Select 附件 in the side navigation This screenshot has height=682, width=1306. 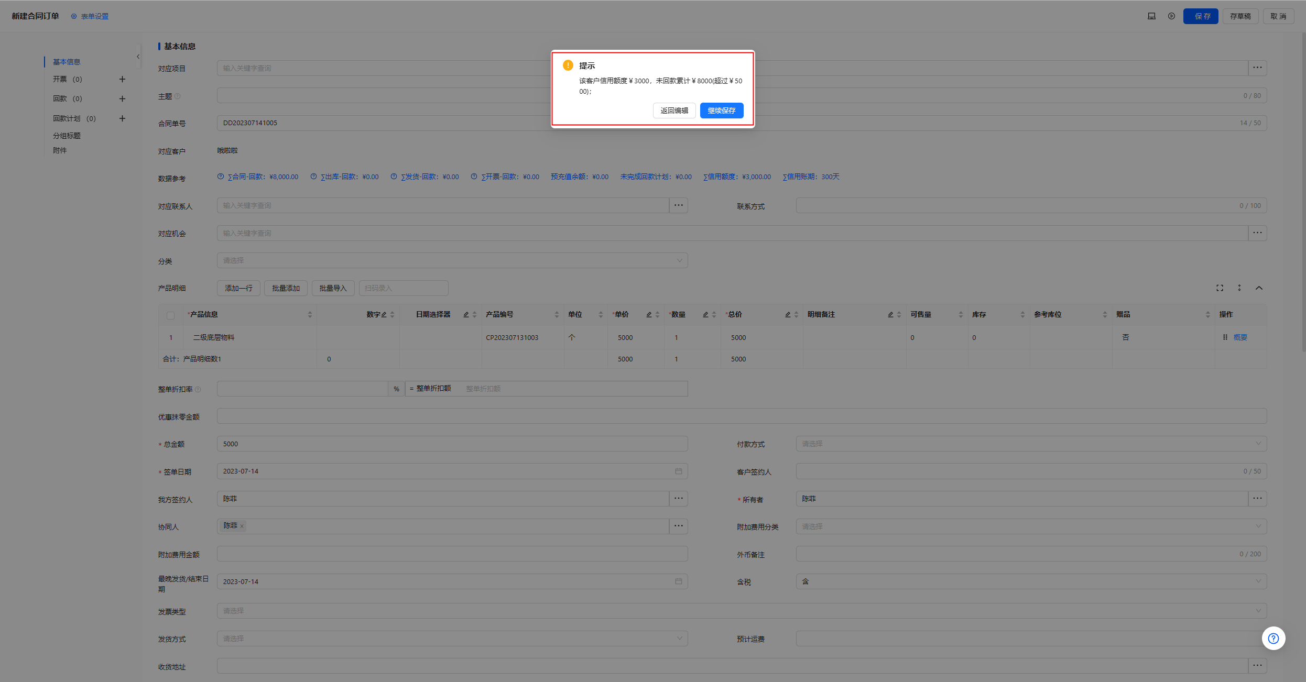60,150
